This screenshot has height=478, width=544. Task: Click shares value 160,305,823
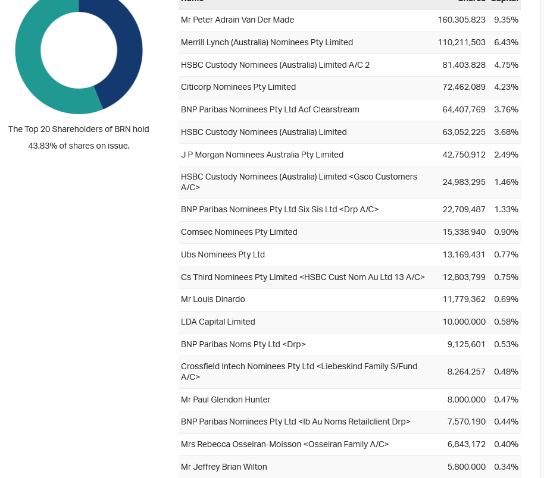461,20
